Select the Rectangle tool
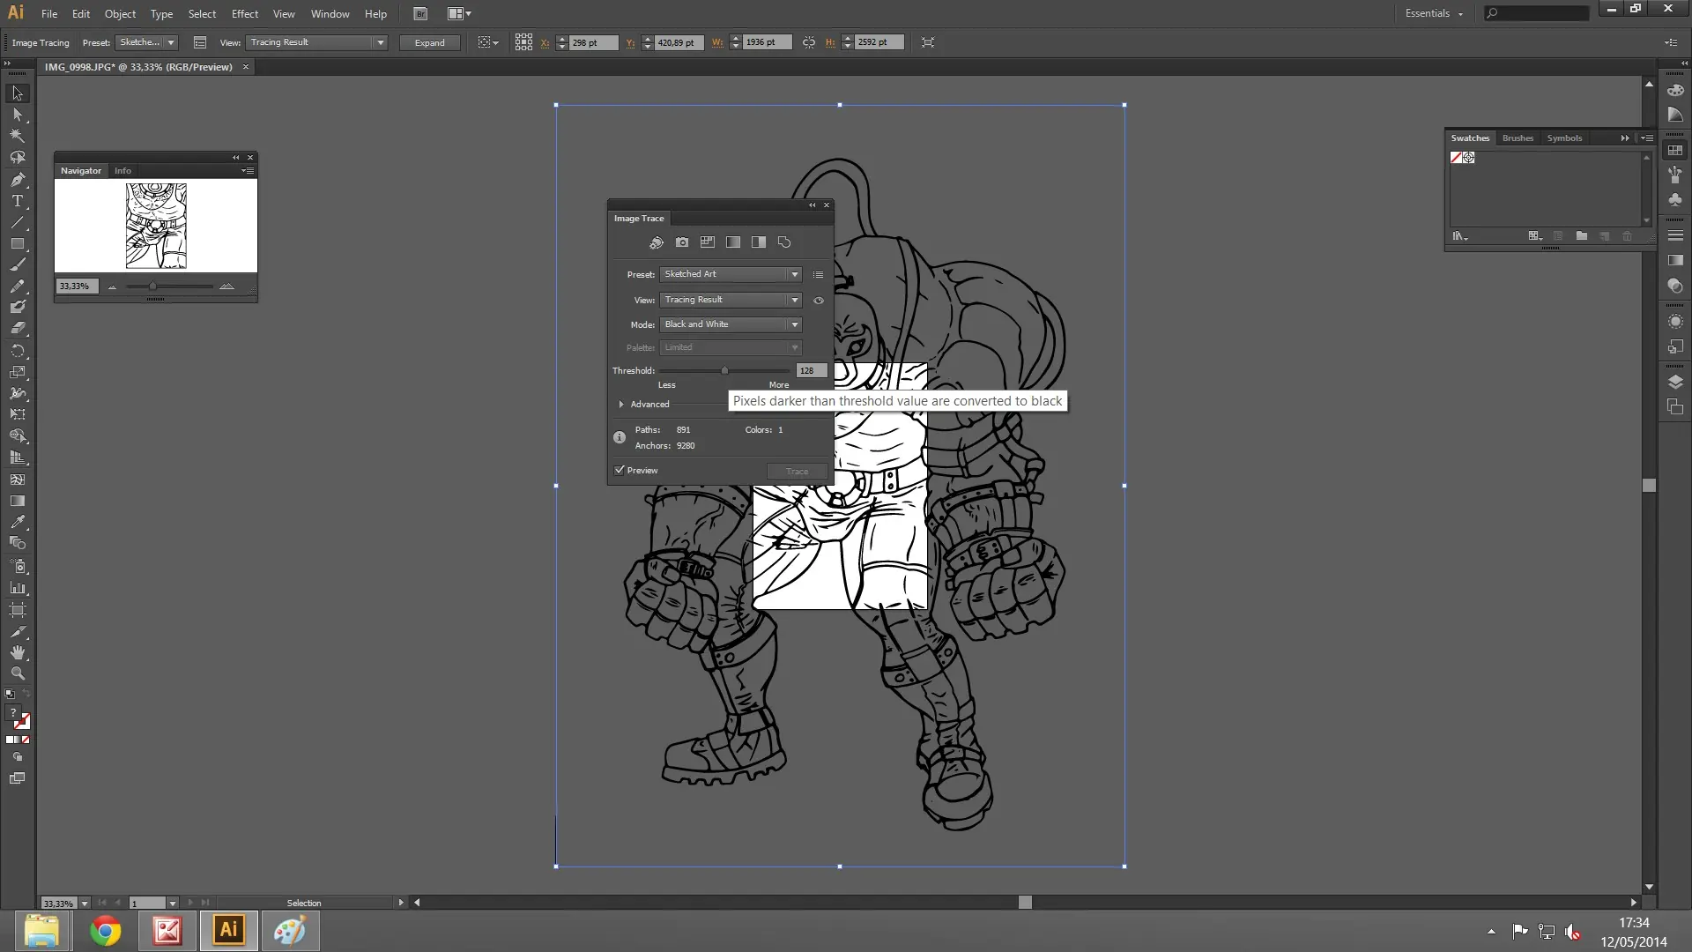Viewport: 1692px width, 952px height. [x=18, y=243]
